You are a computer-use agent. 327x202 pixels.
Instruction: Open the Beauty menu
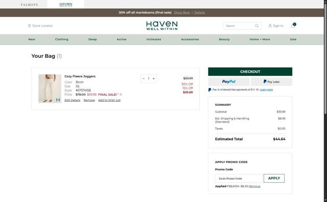[224, 39]
